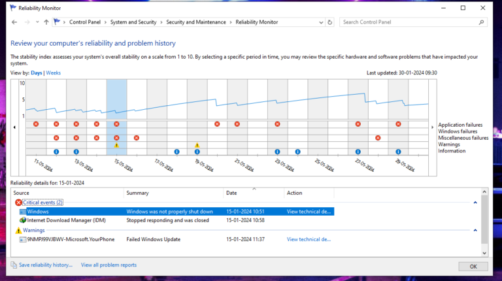502x281 pixels.
Task: Select information icon on 29-01-2024
Action: [x=398, y=152]
